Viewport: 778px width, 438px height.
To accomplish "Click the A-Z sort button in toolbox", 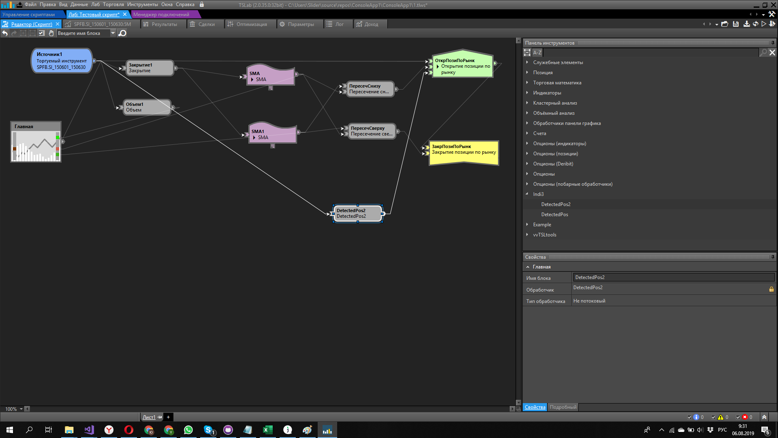I will (537, 53).
